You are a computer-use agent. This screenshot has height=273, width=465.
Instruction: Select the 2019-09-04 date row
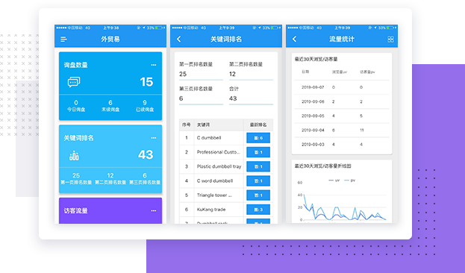tap(342, 130)
